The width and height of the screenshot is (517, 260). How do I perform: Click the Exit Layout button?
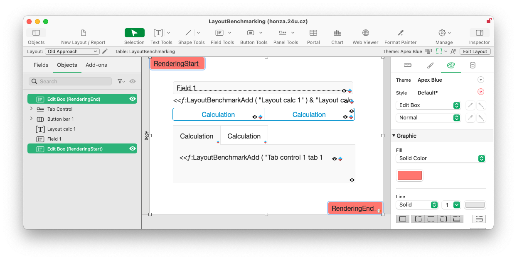point(475,51)
